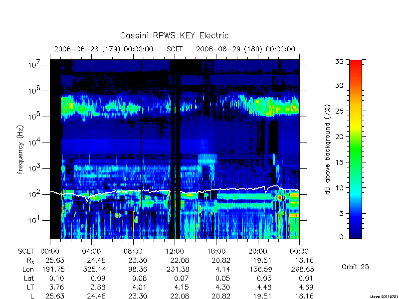Click the frequency (Hz) axis label
The width and height of the screenshot is (399, 299).
(20, 149)
